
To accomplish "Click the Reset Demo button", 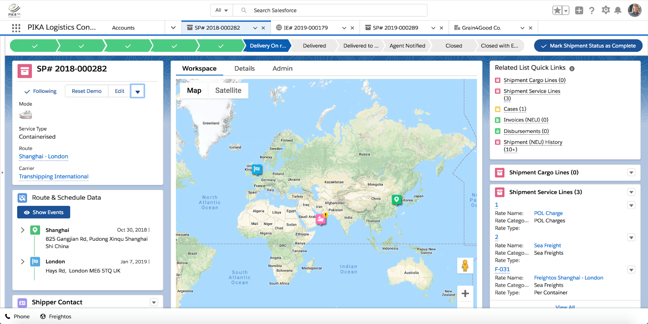I will 86,91.
